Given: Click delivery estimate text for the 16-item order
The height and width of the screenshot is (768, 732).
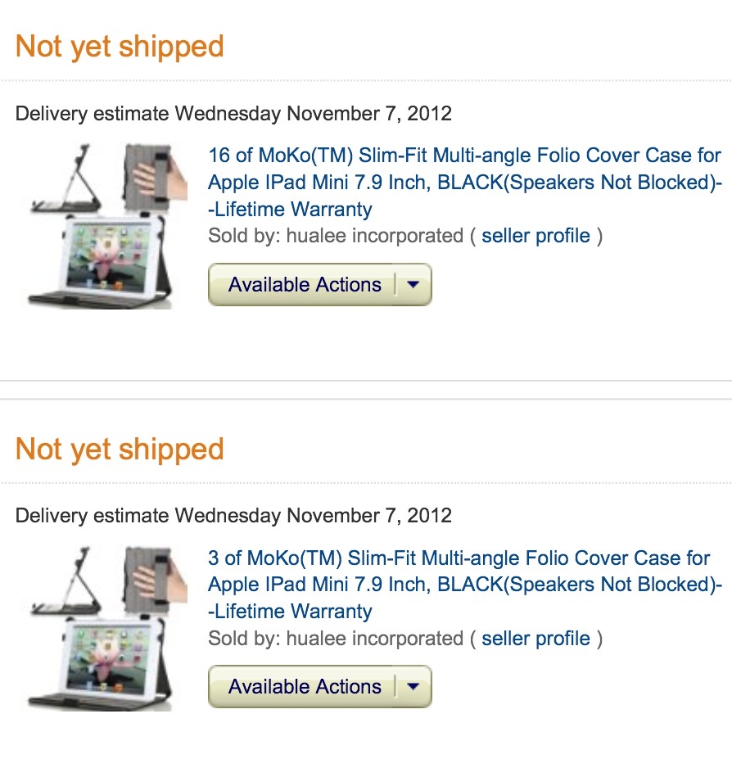Looking at the screenshot, I should [x=233, y=114].
